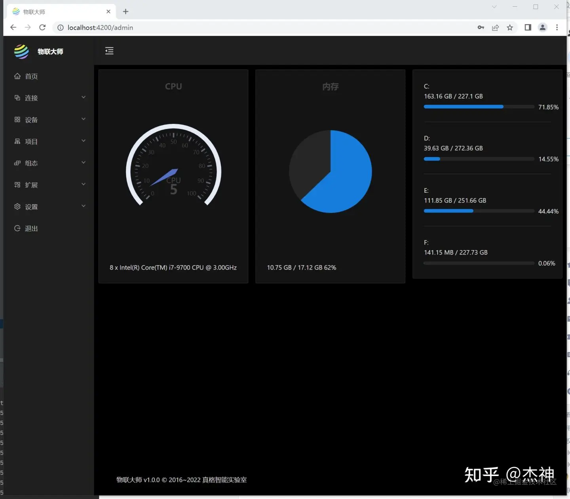Image resolution: width=570 pixels, height=499 pixels.
Task: Open saved passwords key icon
Action: pyautogui.click(x=481, y=27)
